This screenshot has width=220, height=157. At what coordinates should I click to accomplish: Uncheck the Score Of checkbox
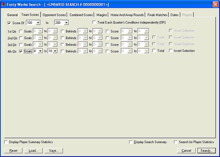(x=9, y=23)
